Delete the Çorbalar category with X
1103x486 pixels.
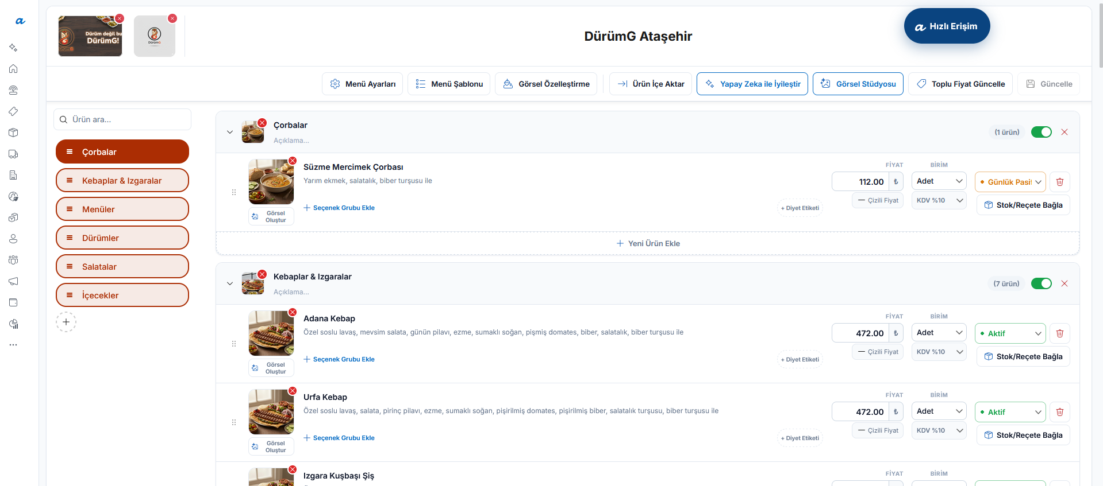coord(1064,132)
